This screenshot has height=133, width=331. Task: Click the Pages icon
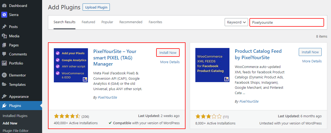click(x=4, y=45)
